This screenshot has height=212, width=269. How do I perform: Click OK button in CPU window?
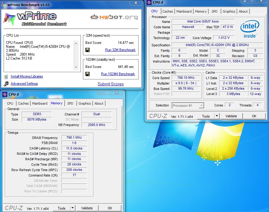click(254, 116)
